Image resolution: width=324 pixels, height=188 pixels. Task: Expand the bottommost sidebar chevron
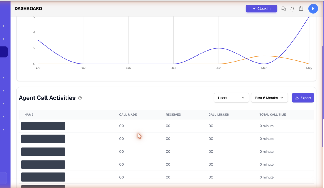pos(3,130)
